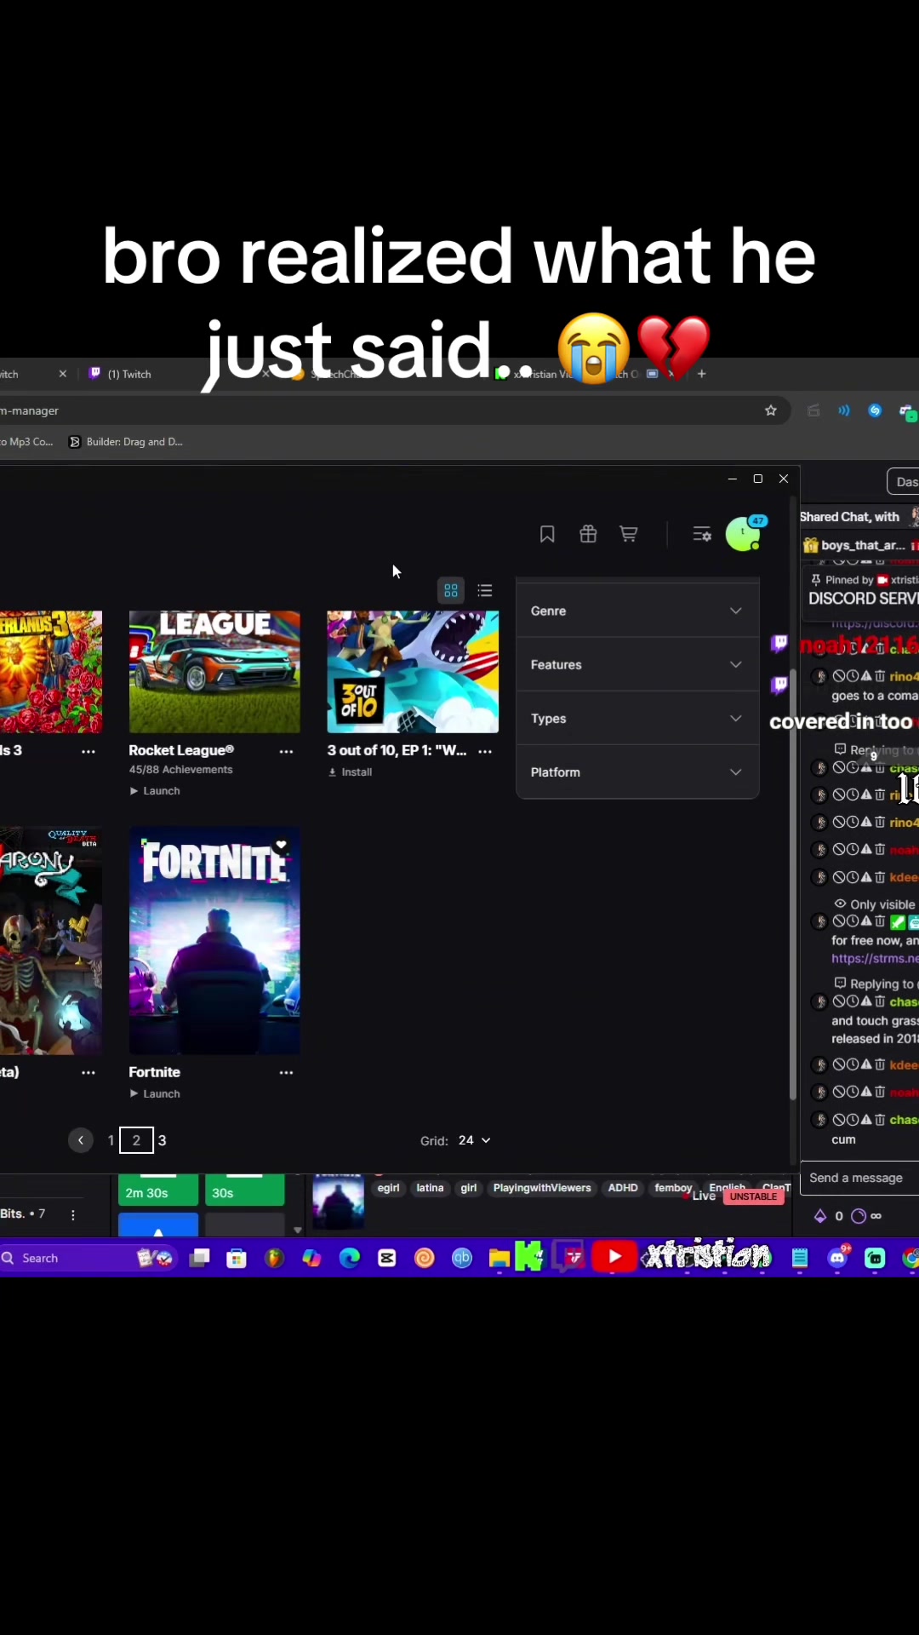Select library page 1
The height and width of the screenshot is (1635, 919).
pos(111,1140)
